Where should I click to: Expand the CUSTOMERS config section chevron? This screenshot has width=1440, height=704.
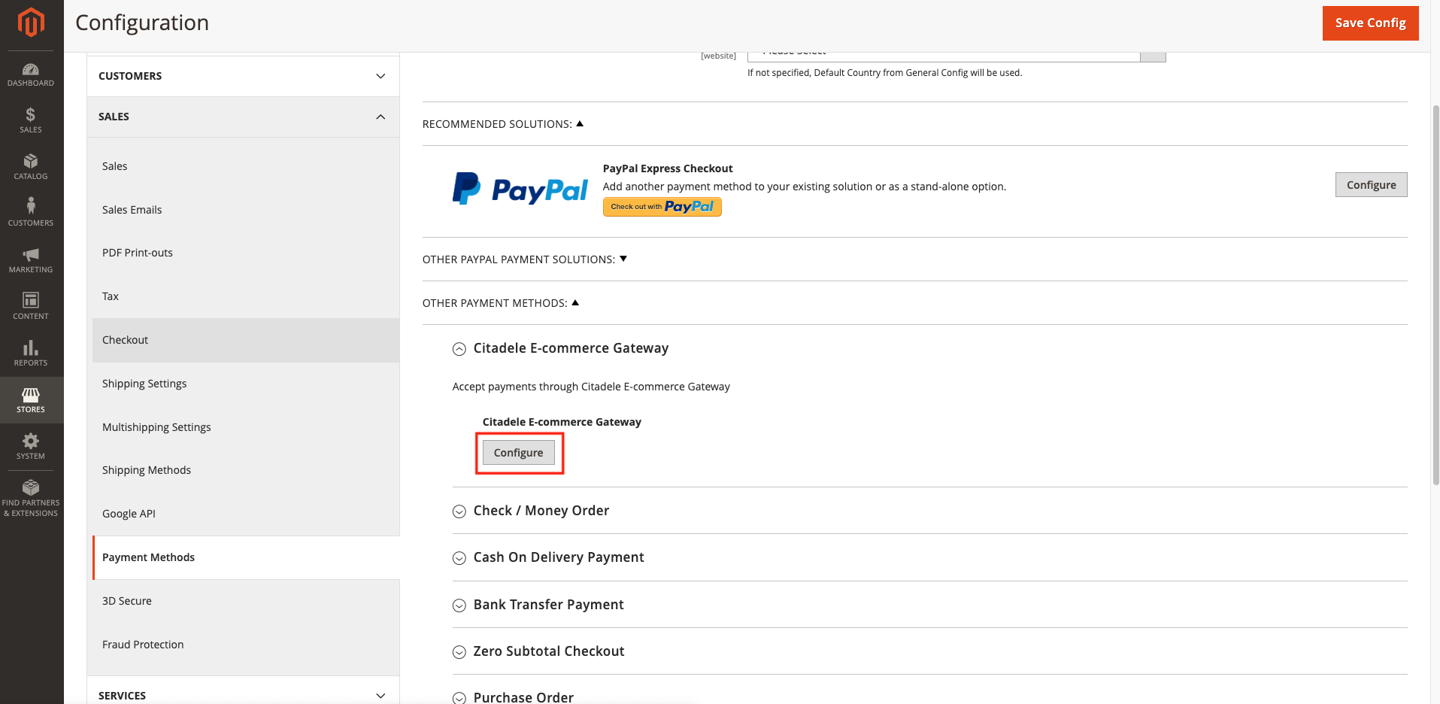point(380,76)
